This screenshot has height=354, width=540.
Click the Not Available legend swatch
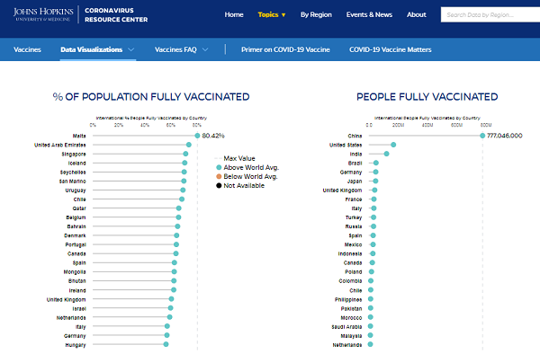pyautogui.click(x=219, y=186)
